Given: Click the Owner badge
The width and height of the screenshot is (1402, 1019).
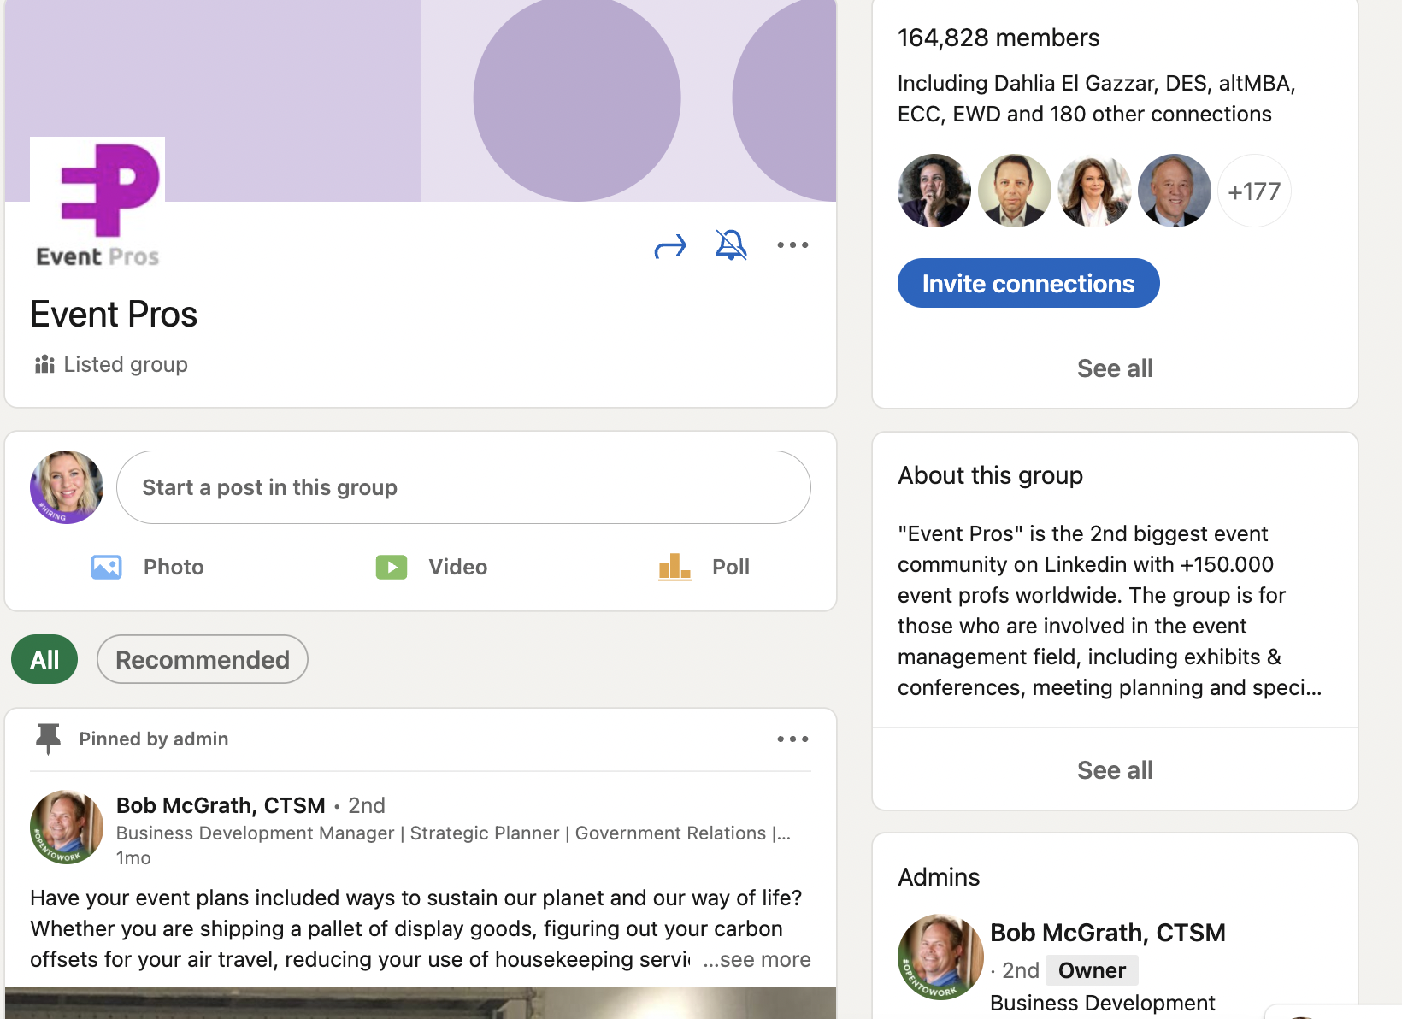Looking at the screenshot, I should coord(1092,970).
